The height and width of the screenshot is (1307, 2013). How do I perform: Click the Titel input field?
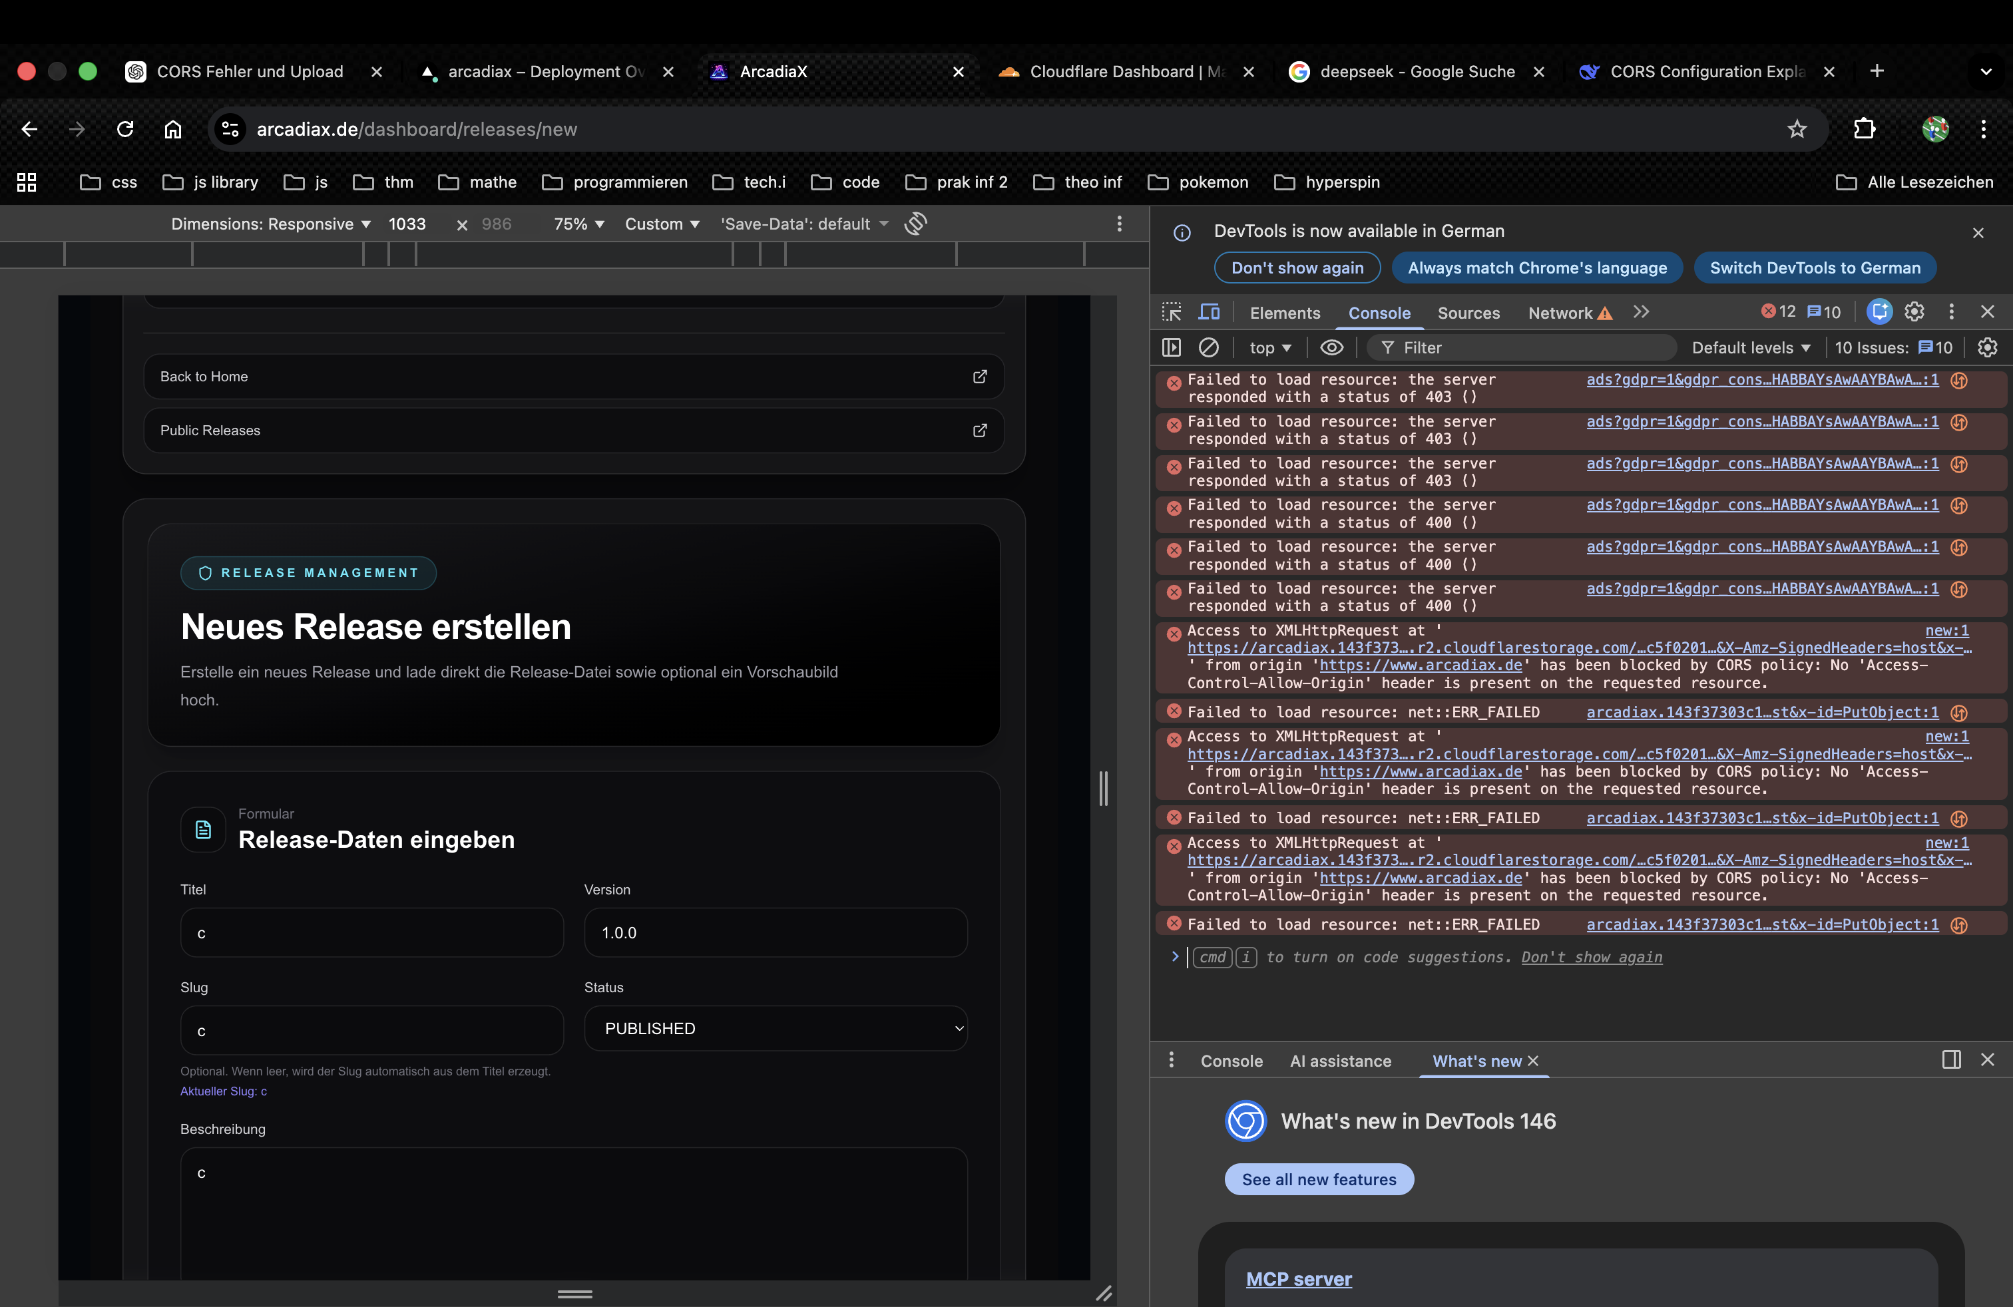click(371, 932)
